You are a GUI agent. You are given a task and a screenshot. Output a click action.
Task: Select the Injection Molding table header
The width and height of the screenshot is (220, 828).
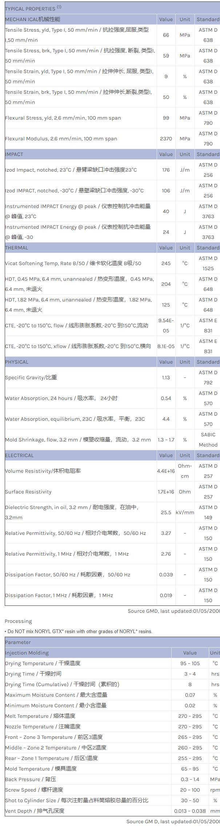[27, 653]
